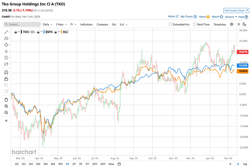Open chart settings gear icon
252x167 pixels.
pos(232,24)
